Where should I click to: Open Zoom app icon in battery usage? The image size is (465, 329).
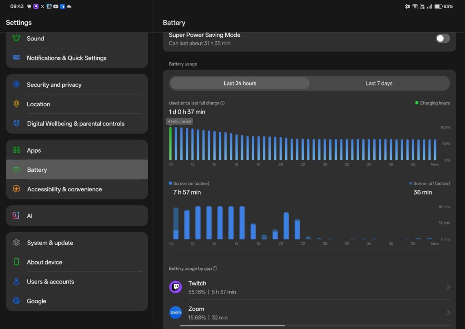175,313
